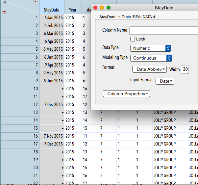Viewport: 198px width, 185px height.
Task: Open the Column Properties menu button
Action: 126,93
